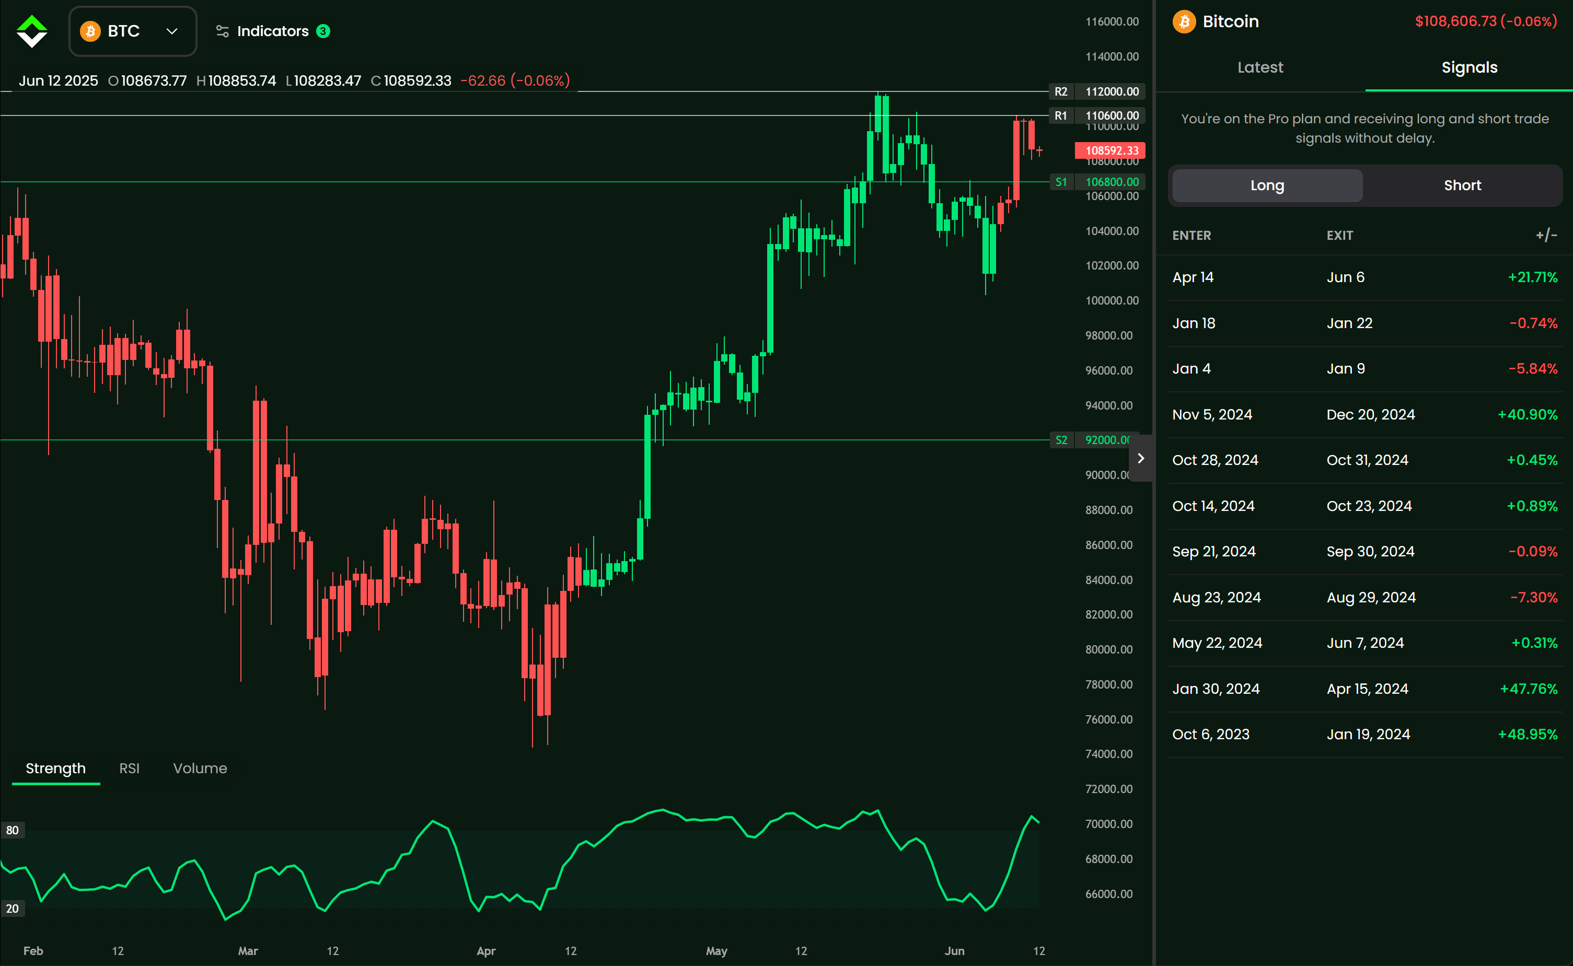Switch to the Volume indicator tab

coord(200,768)
